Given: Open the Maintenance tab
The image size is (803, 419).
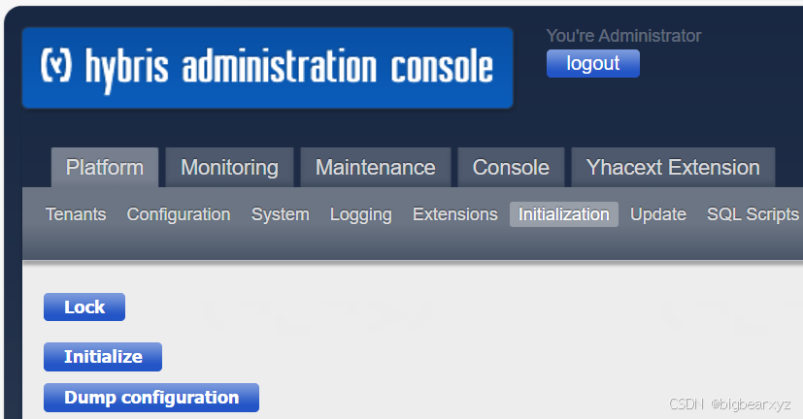Looking at the screenshot, I should click(376, 167).
